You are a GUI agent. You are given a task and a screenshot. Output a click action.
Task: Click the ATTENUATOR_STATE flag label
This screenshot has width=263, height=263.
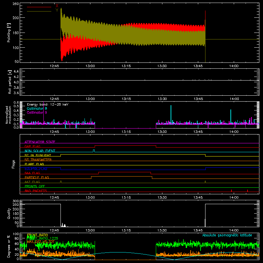(x=40, y=142)
